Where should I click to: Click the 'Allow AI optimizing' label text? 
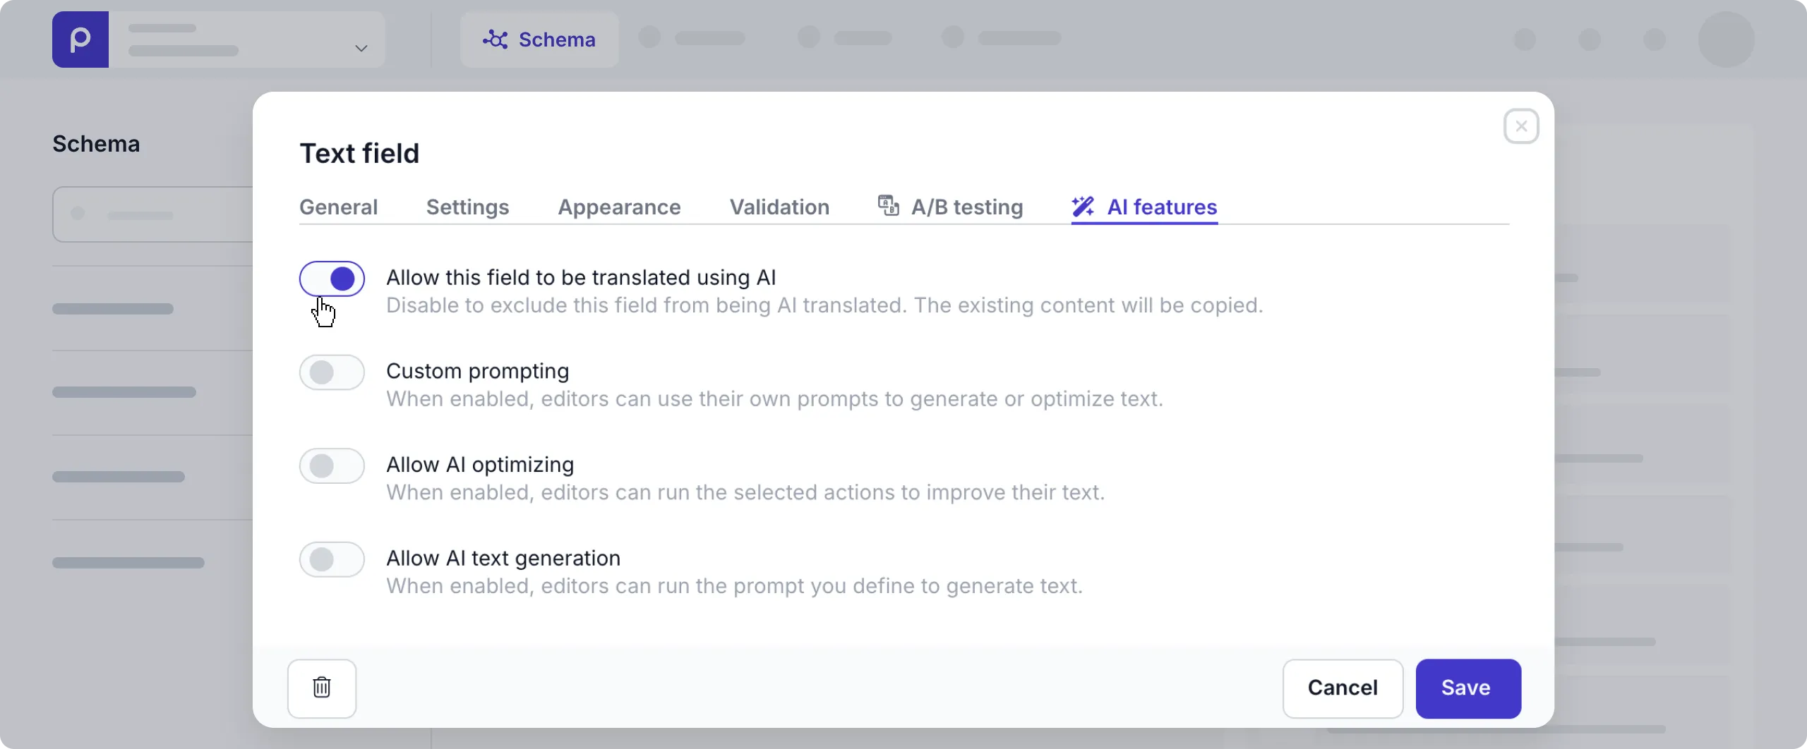click(480, 465)
